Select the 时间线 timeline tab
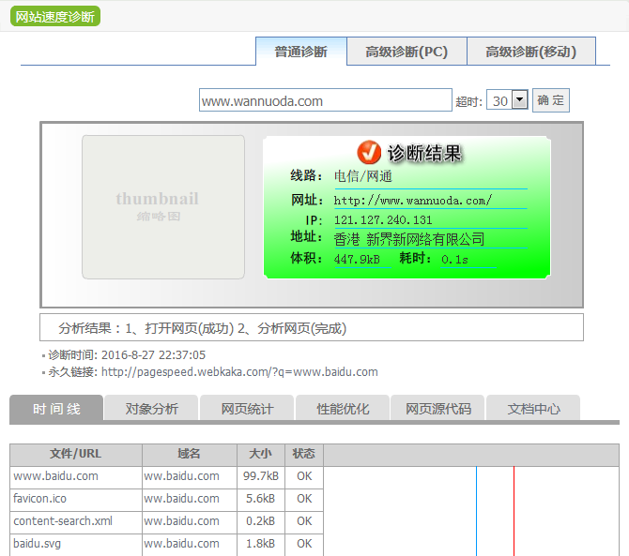 (56, 409)
